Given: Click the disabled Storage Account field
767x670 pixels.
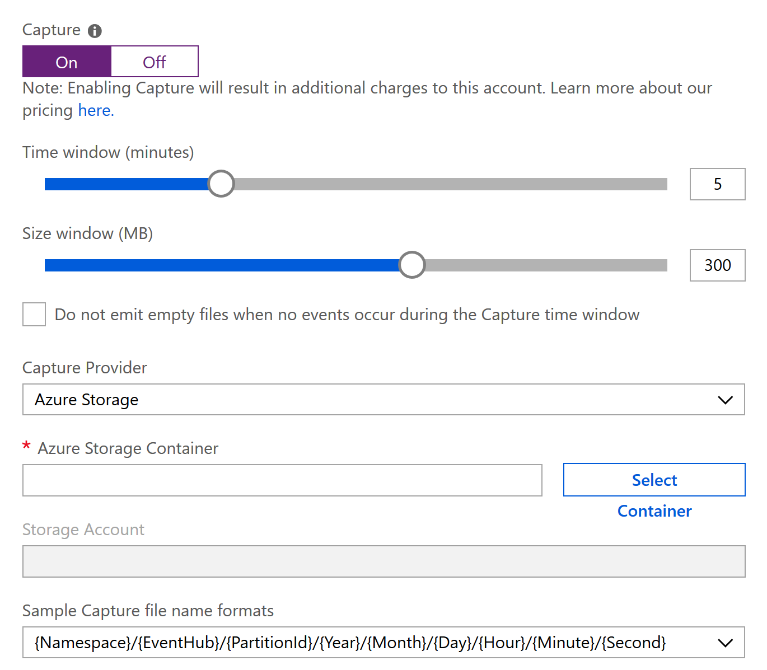Looking at the screenshot, I should (x=383, y=561).
